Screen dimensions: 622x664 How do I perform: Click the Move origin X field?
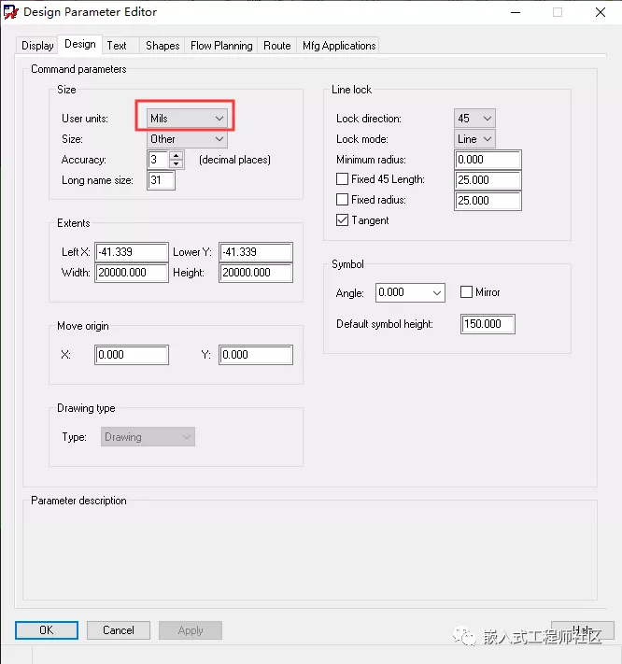pos(132,355)
